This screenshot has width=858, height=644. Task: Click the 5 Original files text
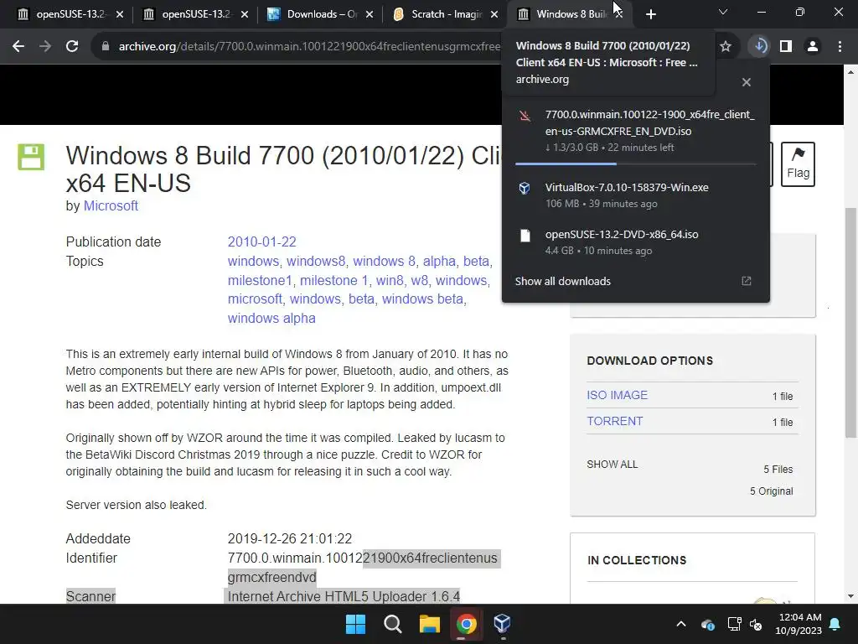(772, 491)
